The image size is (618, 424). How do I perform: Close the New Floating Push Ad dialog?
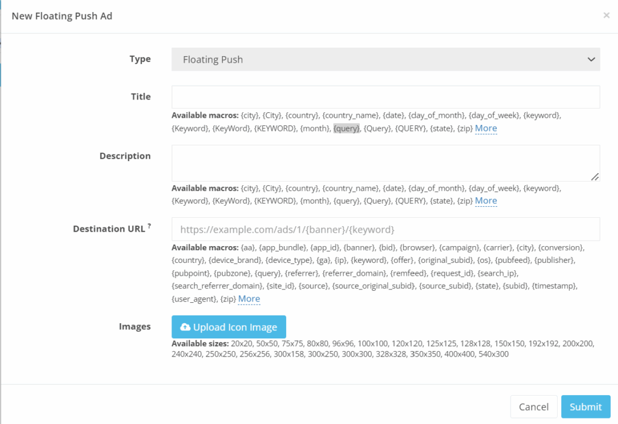coord(606,16)
